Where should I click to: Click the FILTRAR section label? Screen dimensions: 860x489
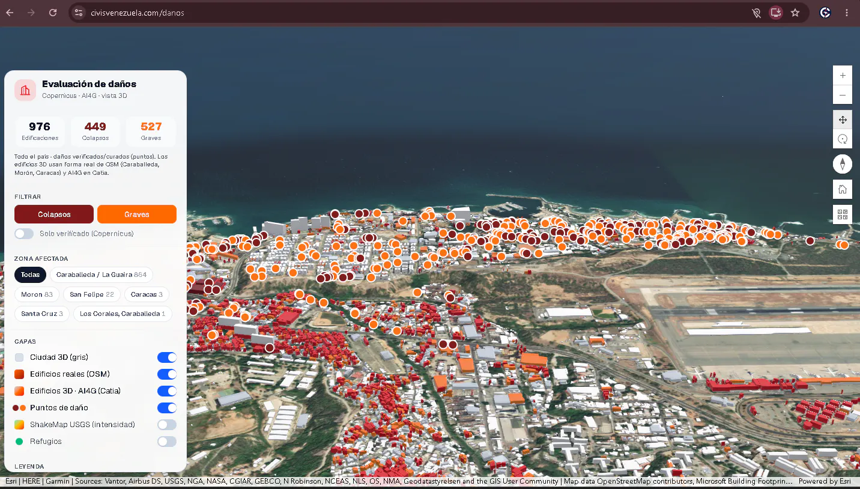pyautogui.click(x=28, y=197)
